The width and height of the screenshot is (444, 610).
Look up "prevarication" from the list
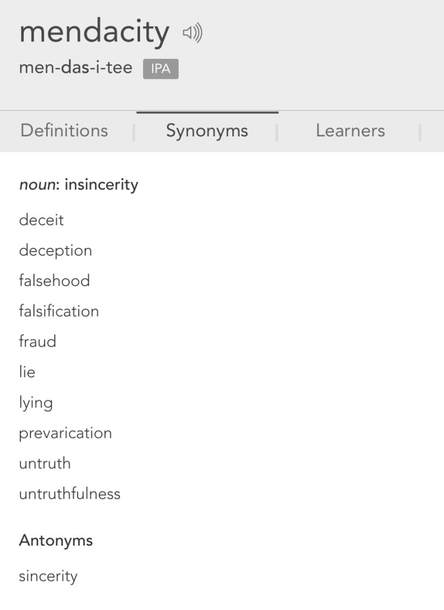pyautogui.click(x=66, y=433)
